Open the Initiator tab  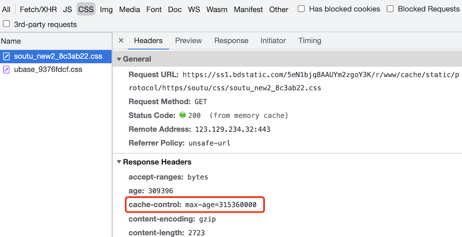[x=273, y=41]
